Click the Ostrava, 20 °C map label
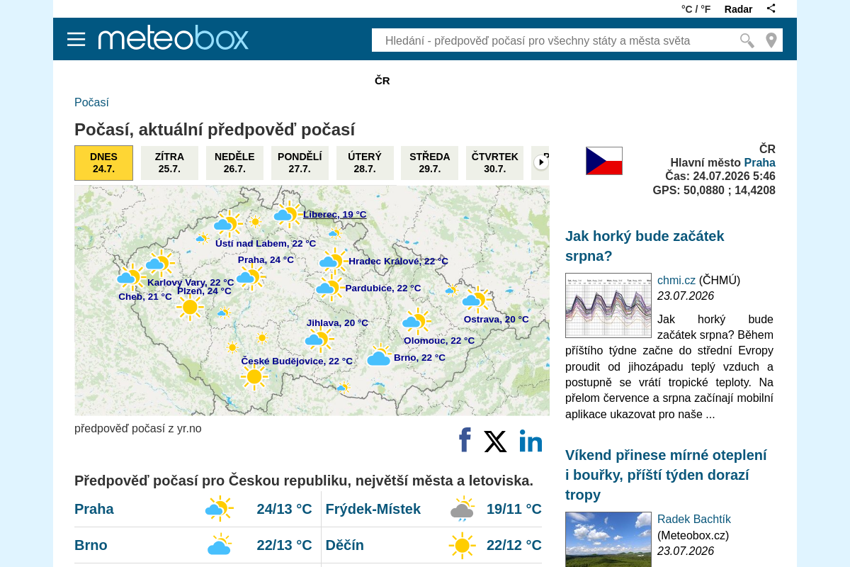 tap(497, 320)
